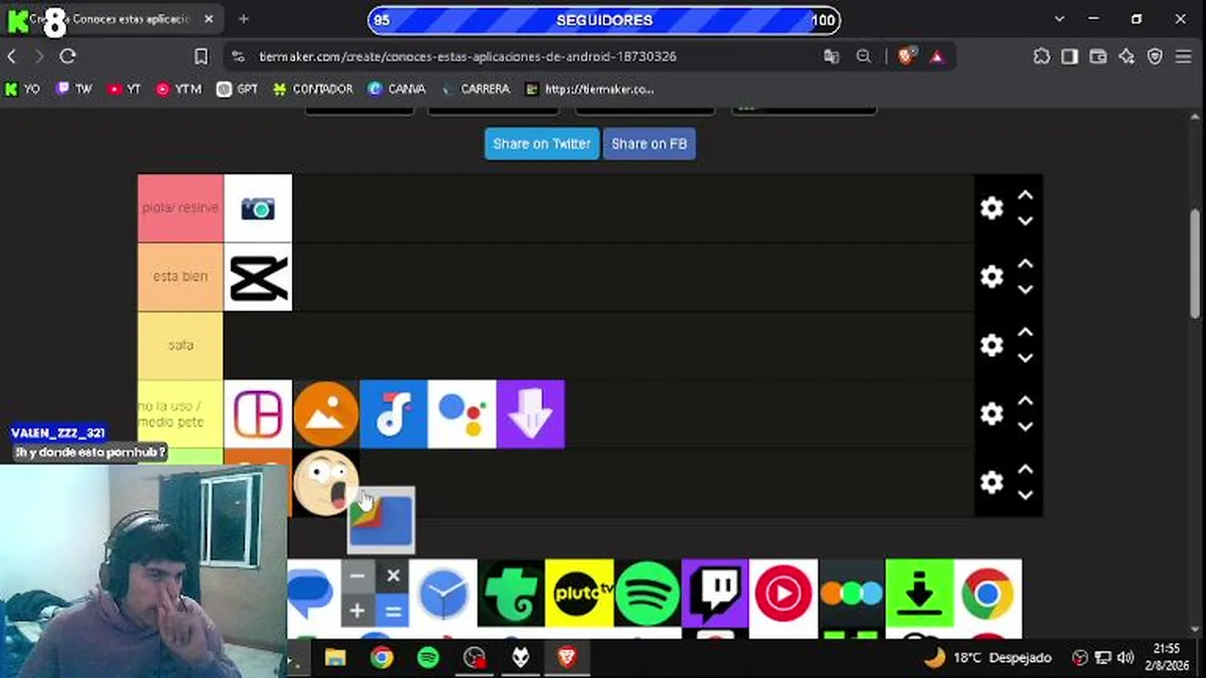
Task: Move the esta bien tier up
Action: click(1025, 265)
